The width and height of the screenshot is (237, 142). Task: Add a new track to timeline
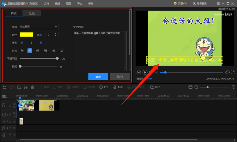[x=4, y=97]
